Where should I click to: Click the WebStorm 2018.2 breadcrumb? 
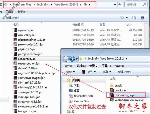66,5
